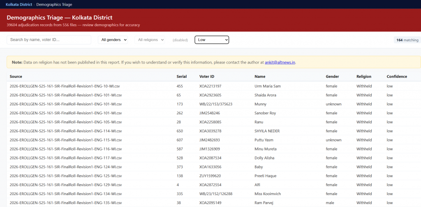Select the Ram Parvej record
Viewport: 421px width, 207px height.
pos(264,203)
